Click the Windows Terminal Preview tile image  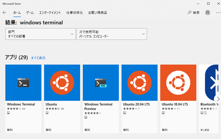tap(101, 83)
